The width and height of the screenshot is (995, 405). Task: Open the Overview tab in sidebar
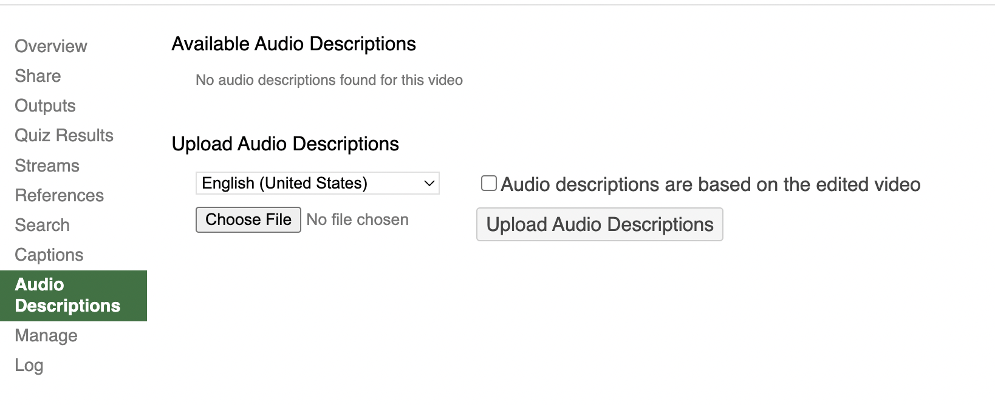pos(51,46)
